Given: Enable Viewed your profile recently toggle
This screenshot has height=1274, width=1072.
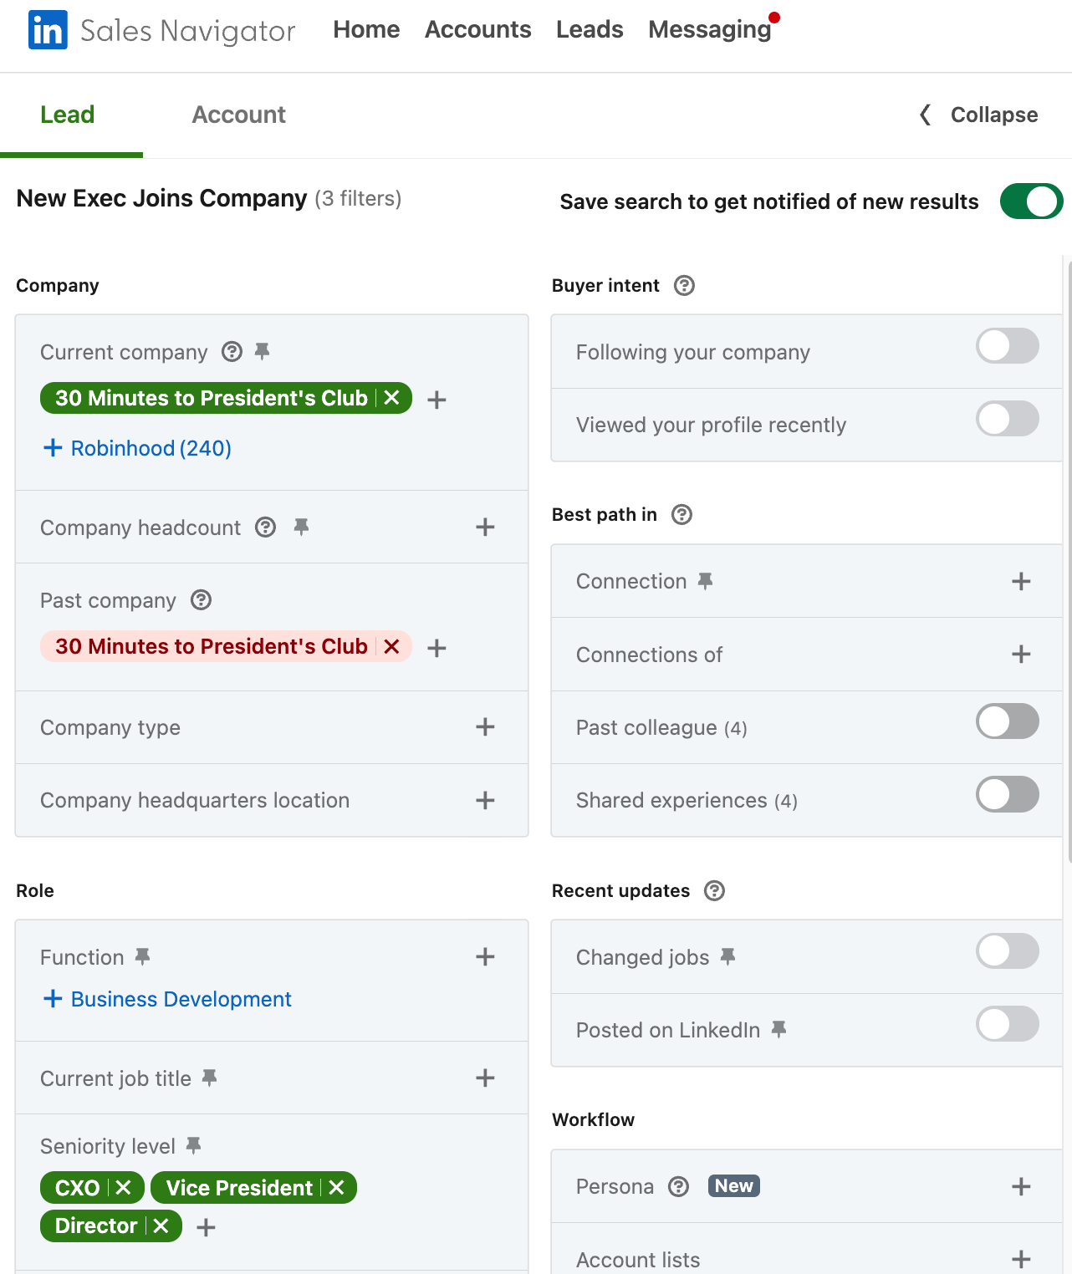Looking at the screenshot, I should 1008,419.
